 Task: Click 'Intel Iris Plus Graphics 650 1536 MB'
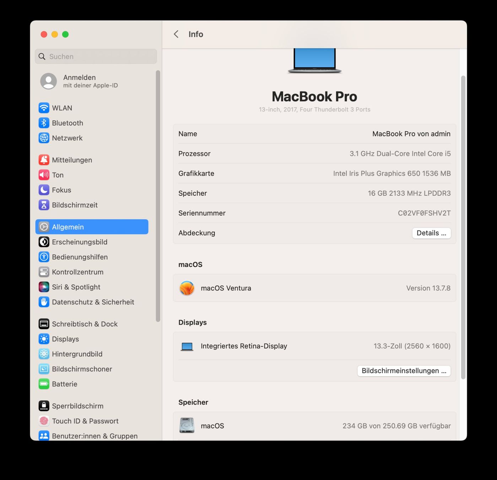(x=392, y=174)
